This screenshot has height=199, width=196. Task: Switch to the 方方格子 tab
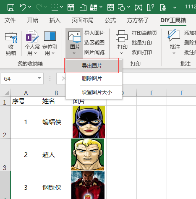pos(138,20)
